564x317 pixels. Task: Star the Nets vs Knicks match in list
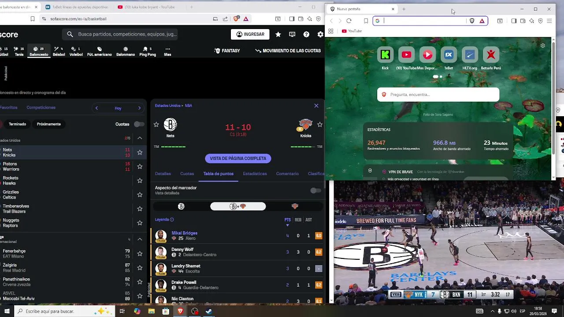[140, 152]
